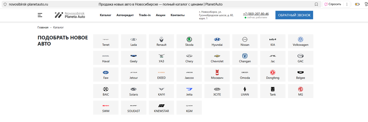Call the +7 (383) 207-80-46 phone link
Image resolution: width=368 pixels, height=122 pixels.
coord(256,14)
